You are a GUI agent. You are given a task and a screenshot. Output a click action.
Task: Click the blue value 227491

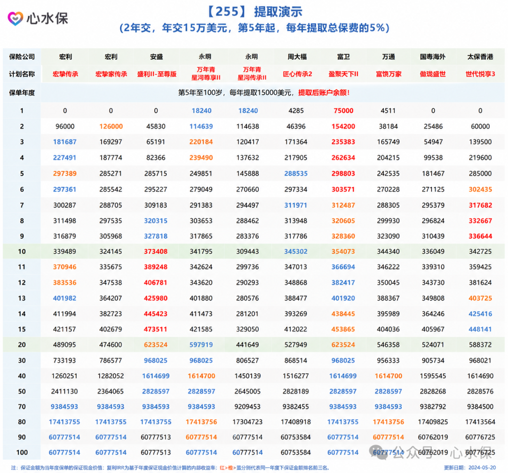(x=65, y=158)
